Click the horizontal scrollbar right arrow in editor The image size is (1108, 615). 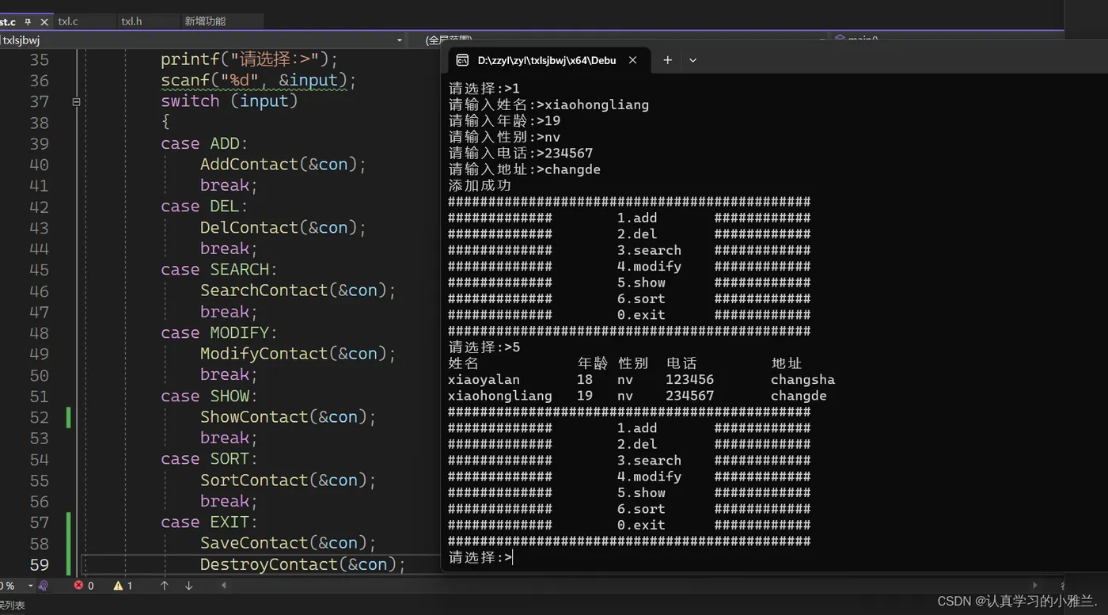click(x=1035, y=586)
